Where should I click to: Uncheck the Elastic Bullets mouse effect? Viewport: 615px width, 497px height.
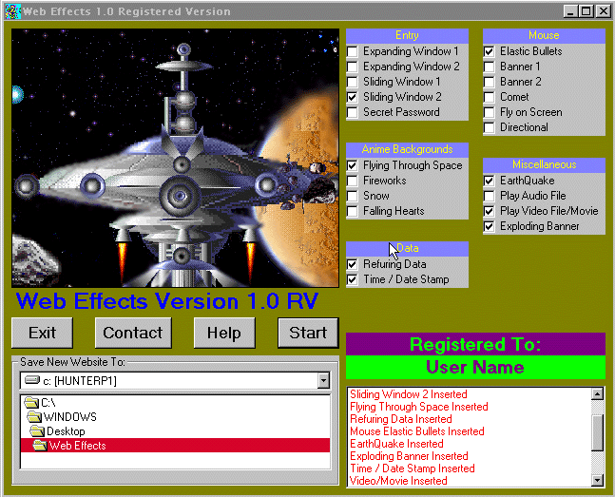tap(489, 51)
